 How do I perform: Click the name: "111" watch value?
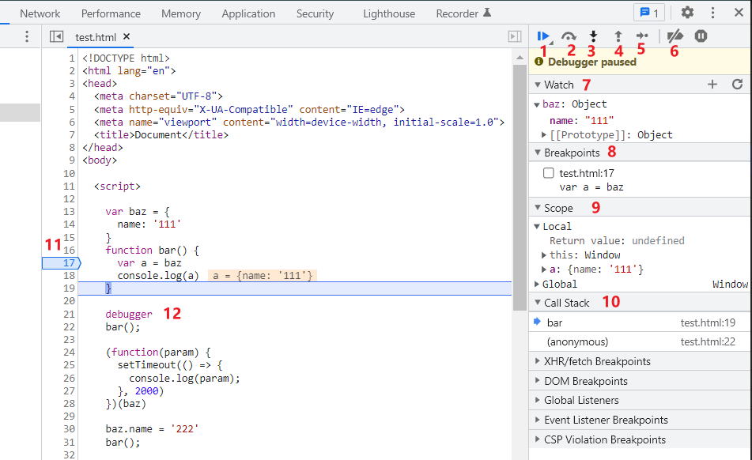(581, 120)
